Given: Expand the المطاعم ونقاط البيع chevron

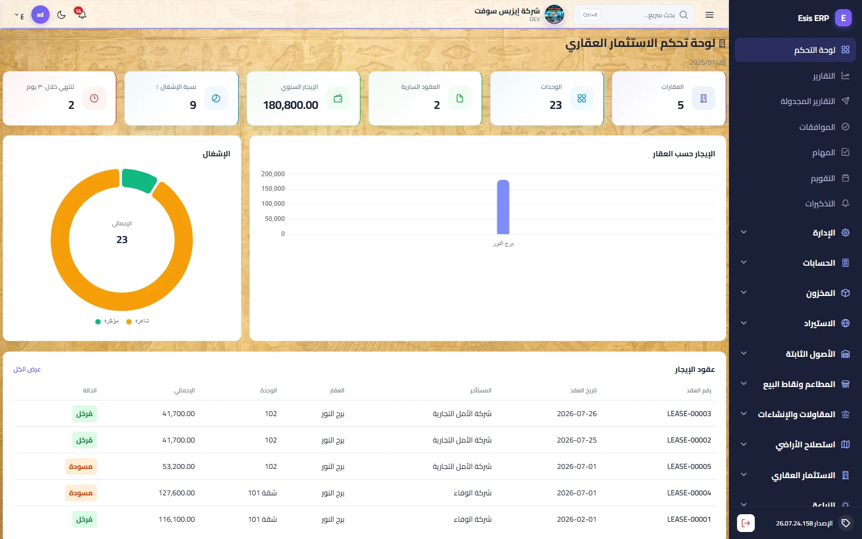Looking at the screenshot, I should tap(743, 384).
